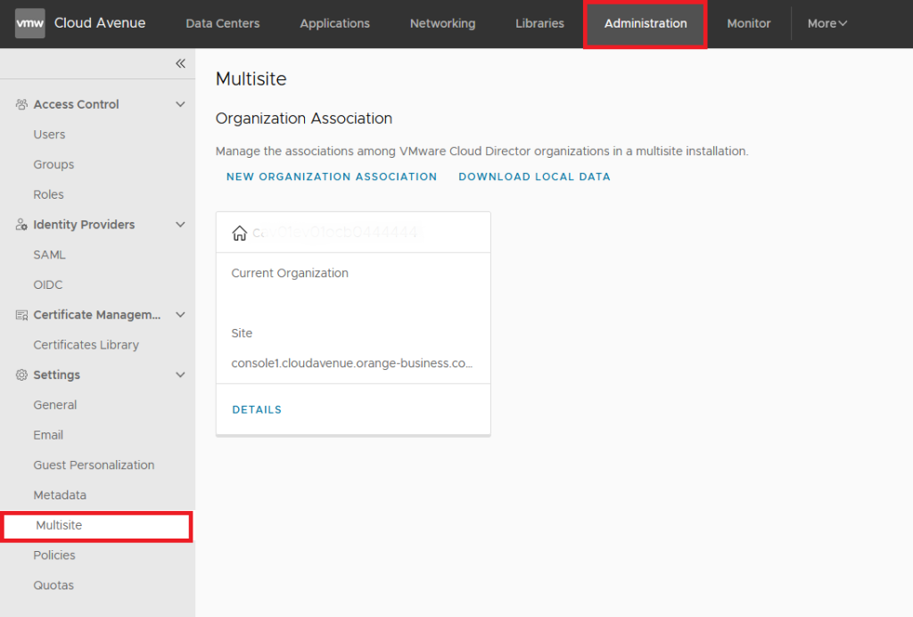
Task: Open the Libraries tab
Action: click(x=539, y=23)
